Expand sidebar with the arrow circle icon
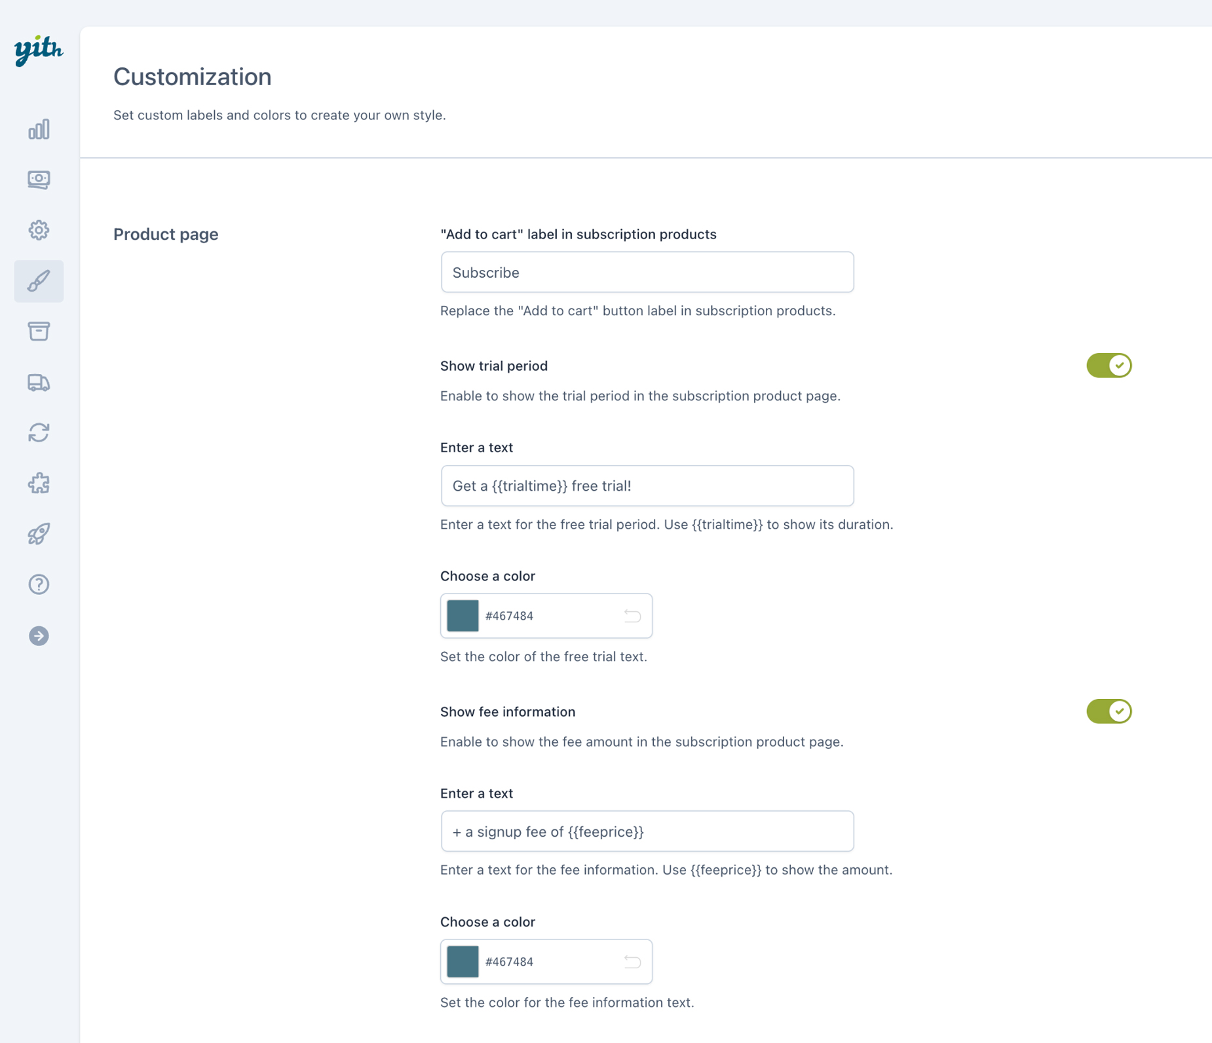The height and width of the screenshot is (1043, 1212). pyautogui.click(x=39, y=635)
